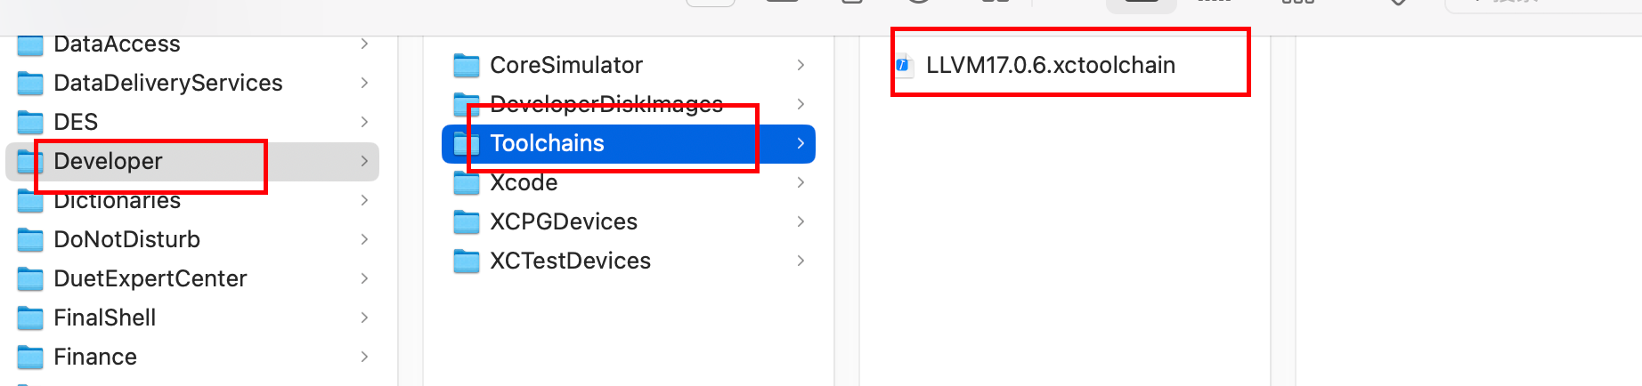The height and width of the screenshot is (386, 1642).
Task: Select the Developer folder row
Action: coord(192,161)
